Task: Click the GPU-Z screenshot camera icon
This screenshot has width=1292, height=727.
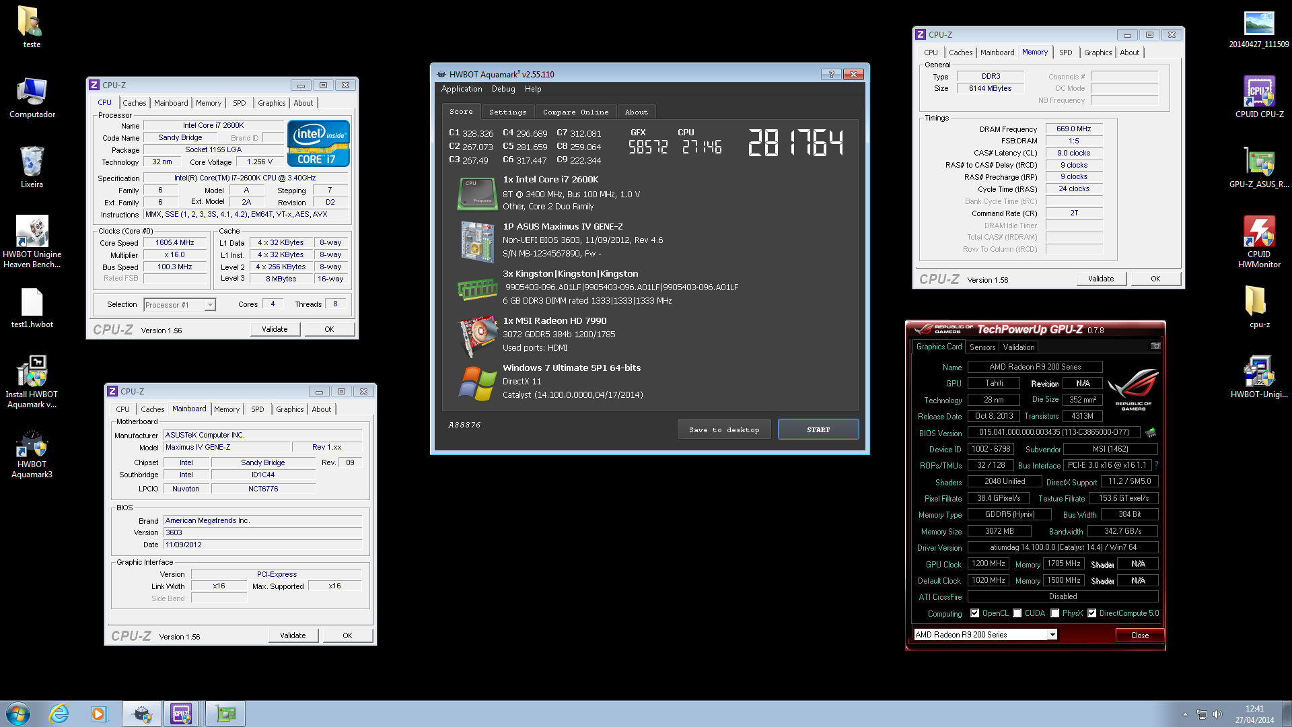Action: point(1155,346)
